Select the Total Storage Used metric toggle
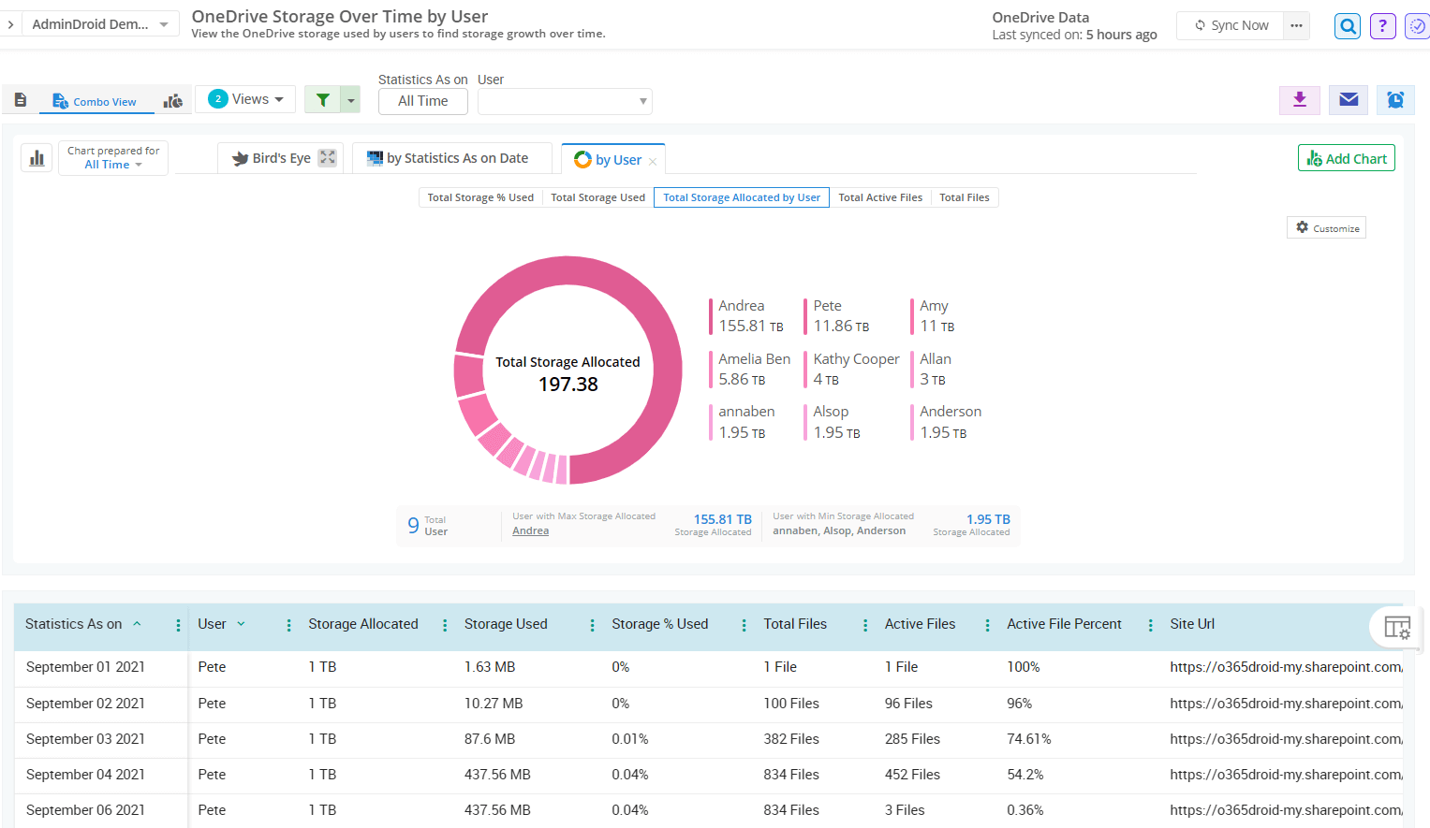The height and width of the screenshot is (828, 1430). [x=597, y=197]
